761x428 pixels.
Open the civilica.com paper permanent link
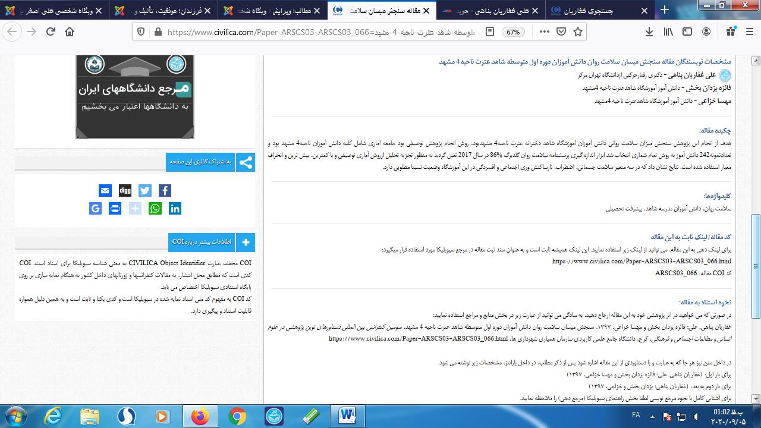pyautogui.click(x=641, y=261)
